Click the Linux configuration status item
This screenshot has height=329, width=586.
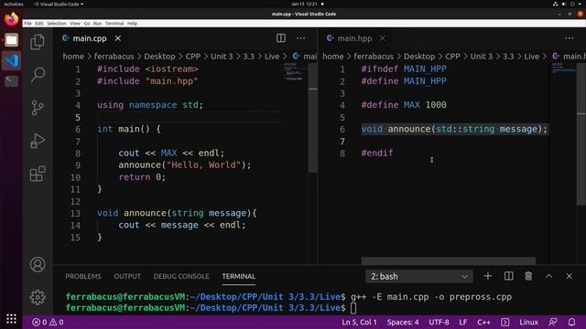pyautogui.click(x=529, y=322)
